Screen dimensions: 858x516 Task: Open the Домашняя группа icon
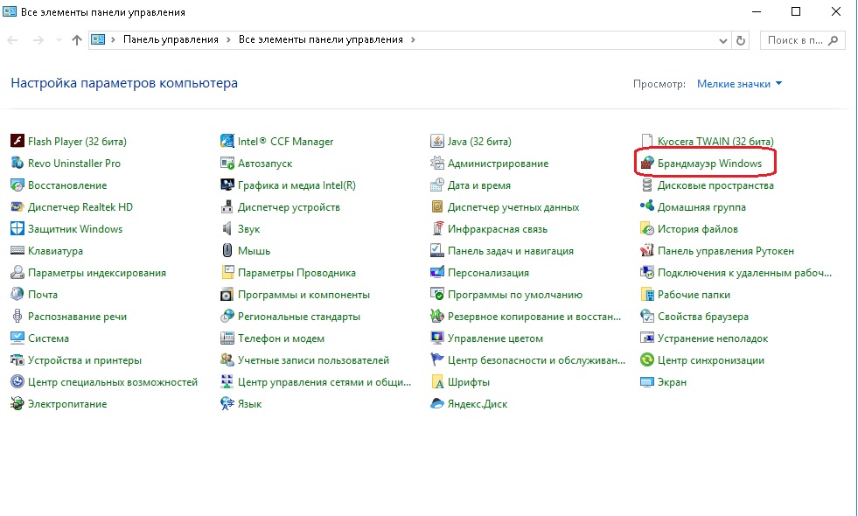click(647, 206)
